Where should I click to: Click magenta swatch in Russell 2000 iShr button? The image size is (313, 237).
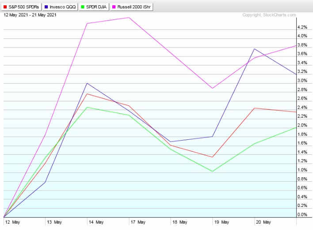[114, 7]
